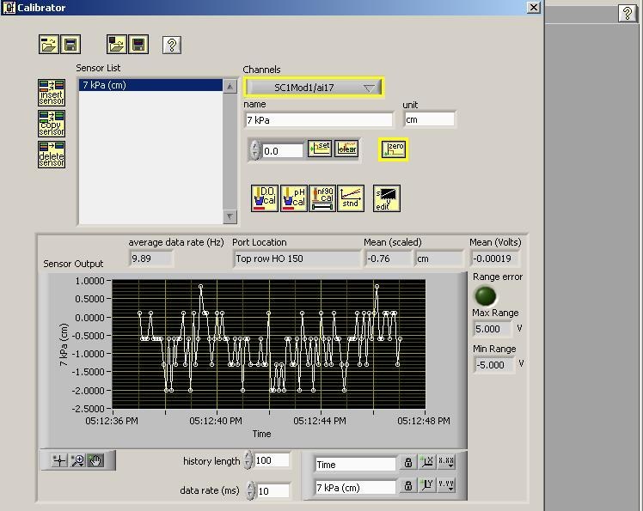Screen dimensions: 643x511
Task: Open the nf90 cal calibration tool
Action: click(x=322, y=198)
